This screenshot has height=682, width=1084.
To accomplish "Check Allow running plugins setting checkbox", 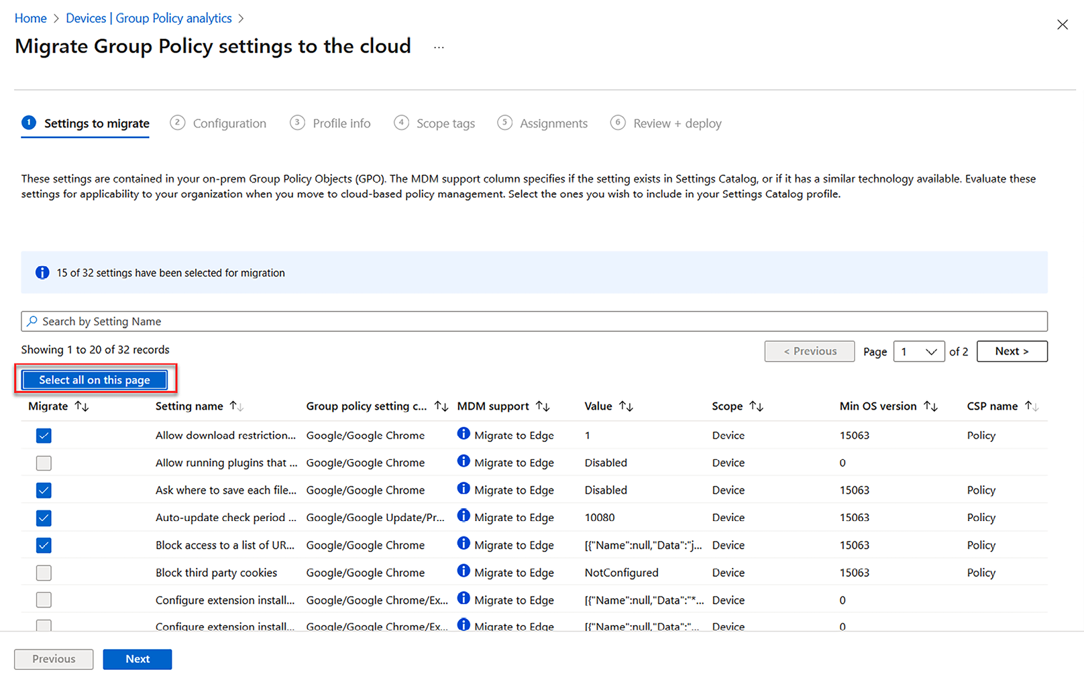I will (44, 463).
